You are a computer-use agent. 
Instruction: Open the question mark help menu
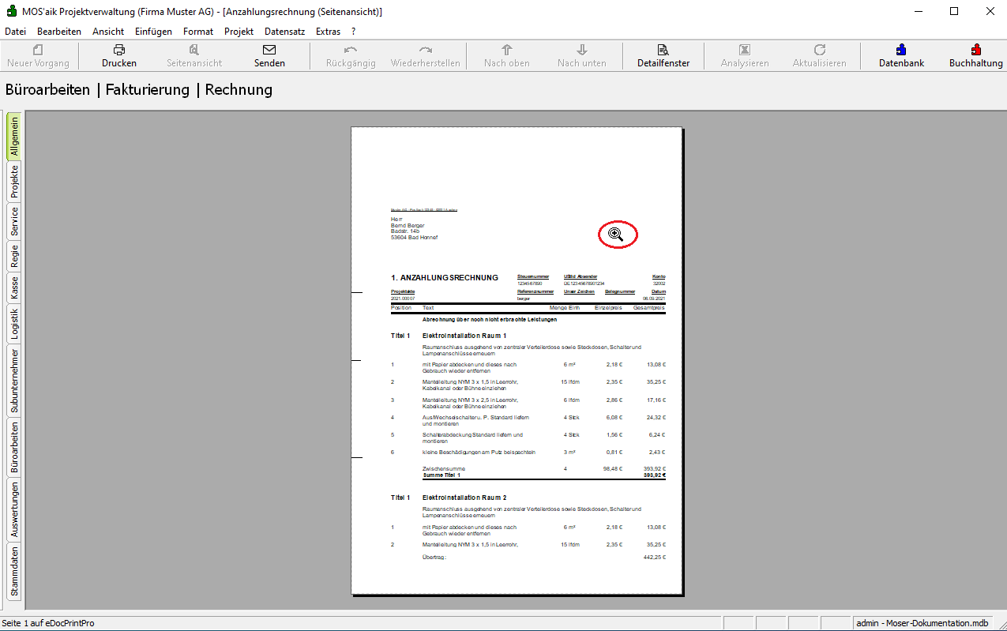tap(353, 32)
